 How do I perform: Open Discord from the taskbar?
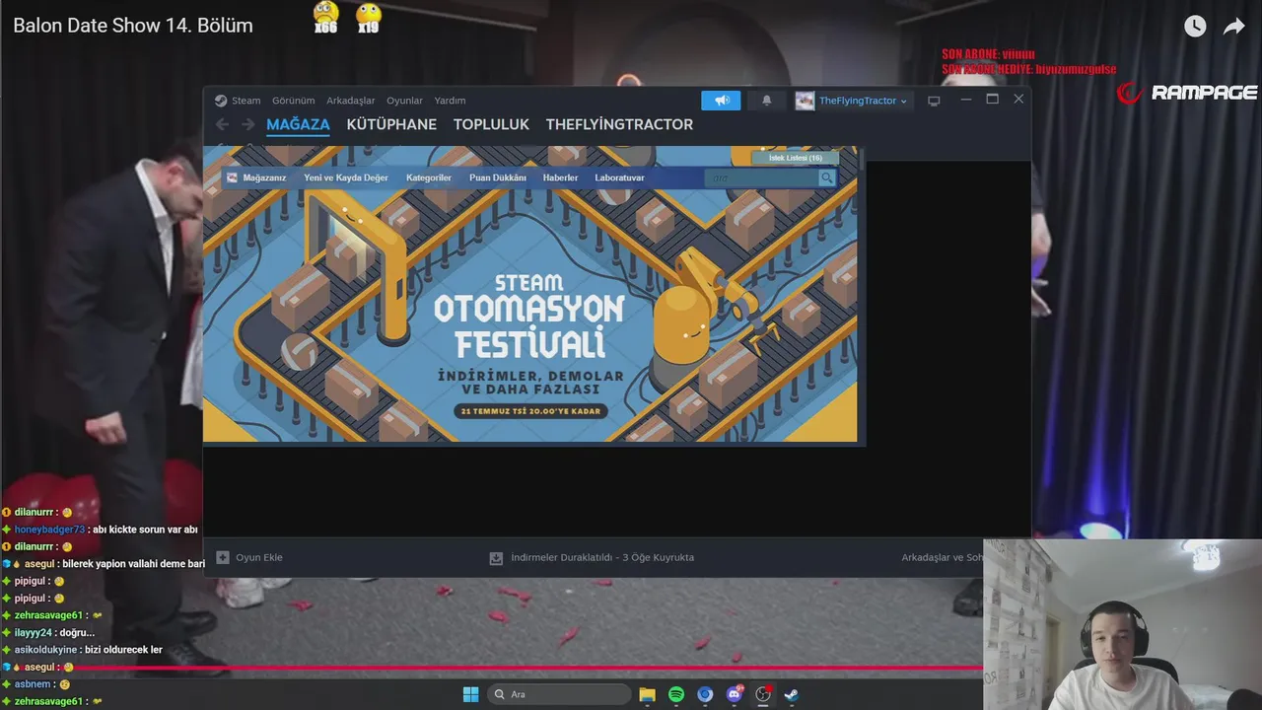tap(734, 694)
